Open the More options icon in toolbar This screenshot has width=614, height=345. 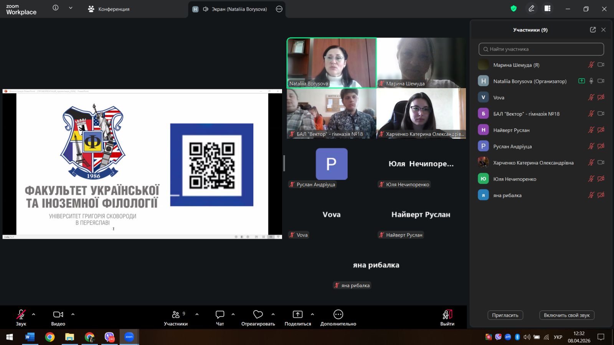[x=338, y=315]
